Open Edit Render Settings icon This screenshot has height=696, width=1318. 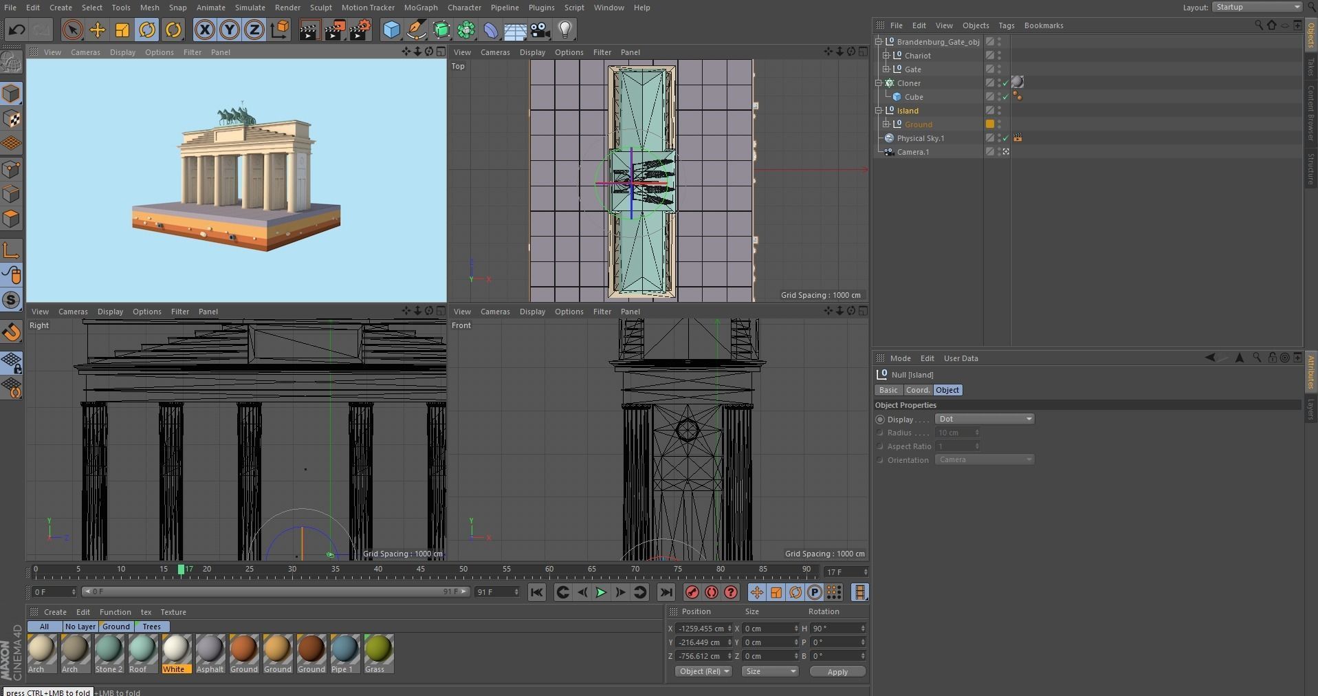click(x=360, y=30)
